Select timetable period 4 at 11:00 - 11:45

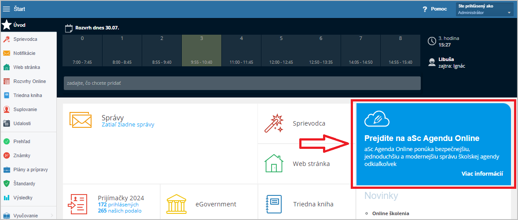(242, 50)
